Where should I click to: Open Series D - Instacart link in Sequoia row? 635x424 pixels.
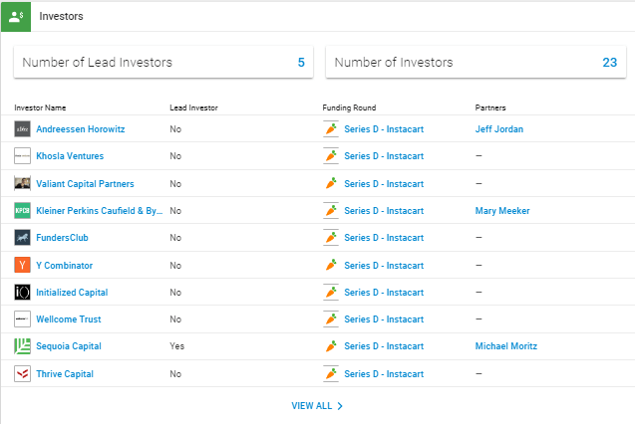(x=384, y=346)
